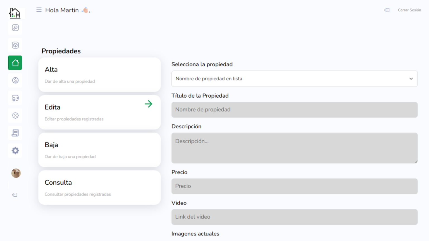Open the dollar sign payments icon
Viewport: 429px width, 241px height.
[x=15, y=80]
